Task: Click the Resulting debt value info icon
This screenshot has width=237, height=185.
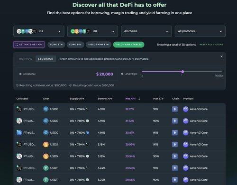Action: pyautogui.click(x=71, y=85)
